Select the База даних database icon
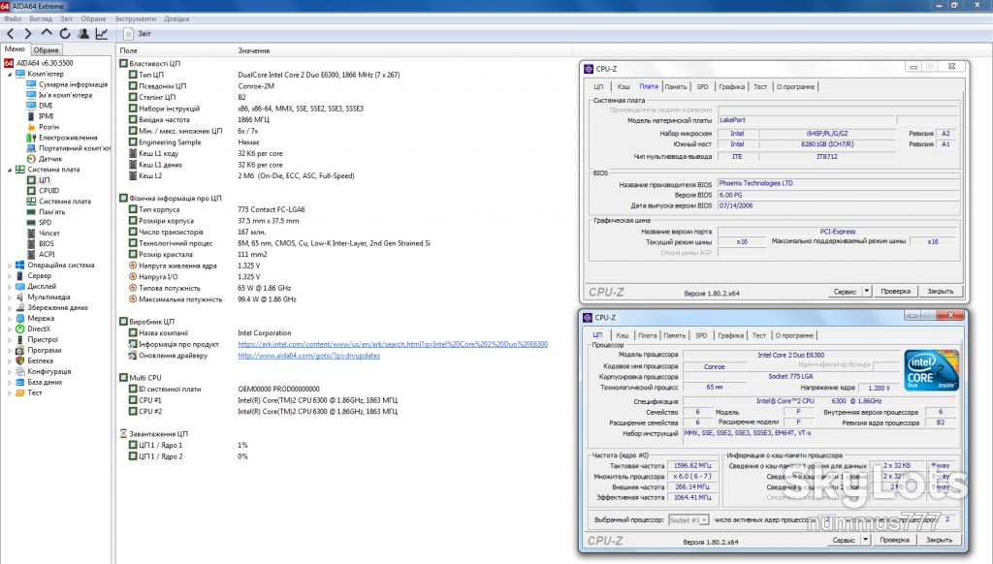Image resolution: width=993 pixels, height=564 pixels. 19,382
